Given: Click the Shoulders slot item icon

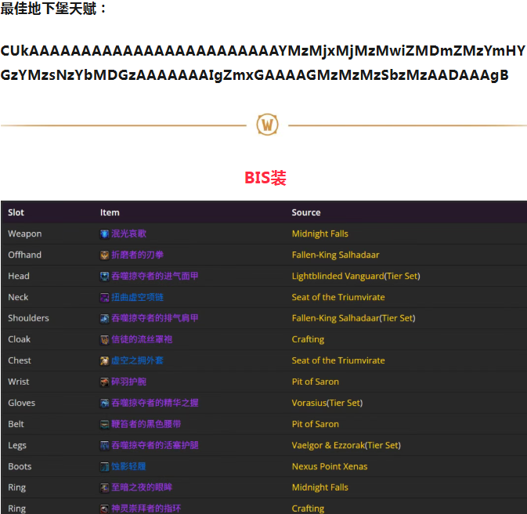Looking at the screenshot, I should [104, 318].
